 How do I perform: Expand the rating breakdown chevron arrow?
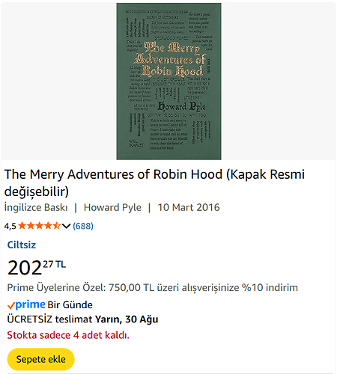[x=66, y=226]
